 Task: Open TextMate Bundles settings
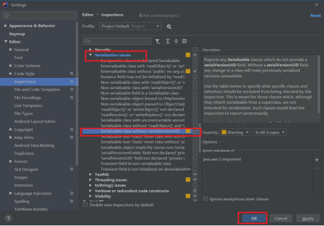point(31,209)
